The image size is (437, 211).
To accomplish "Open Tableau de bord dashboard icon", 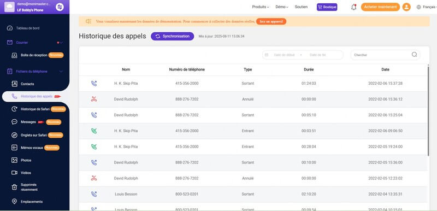I will click(10, 28).
